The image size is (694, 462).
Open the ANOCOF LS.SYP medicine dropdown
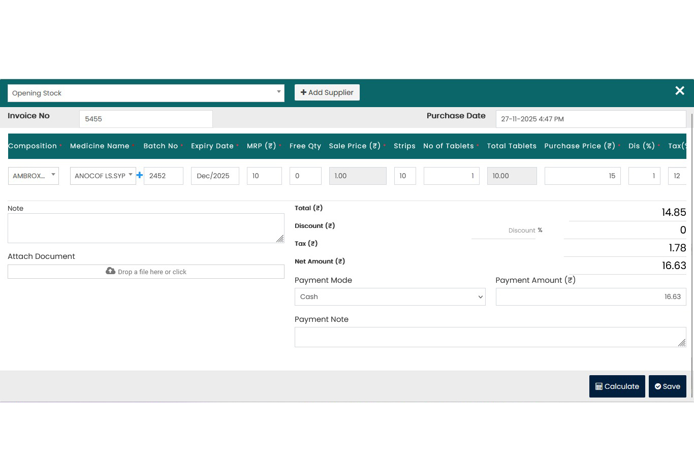[103, 176]
